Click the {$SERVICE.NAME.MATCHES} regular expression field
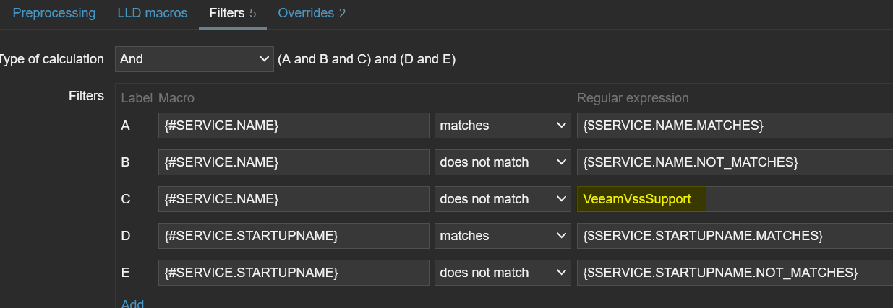The height and width of the screenshot is (308, 893). click(x=734, y=126)
